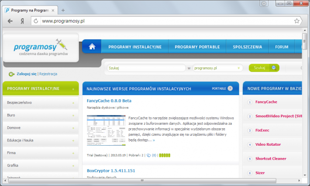Collapse PROGRAMY INSTALACYJNE sidebar header
The image size is (310, 186).
point(41,88)
